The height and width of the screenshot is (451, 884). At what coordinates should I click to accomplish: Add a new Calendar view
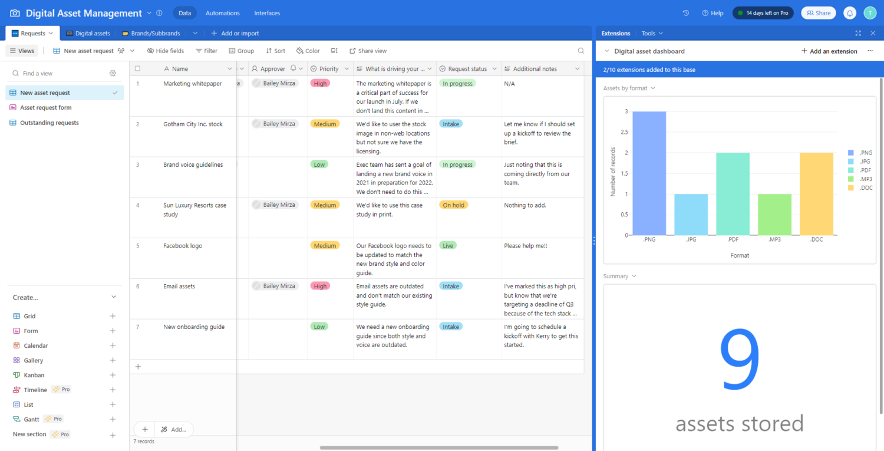113,345
